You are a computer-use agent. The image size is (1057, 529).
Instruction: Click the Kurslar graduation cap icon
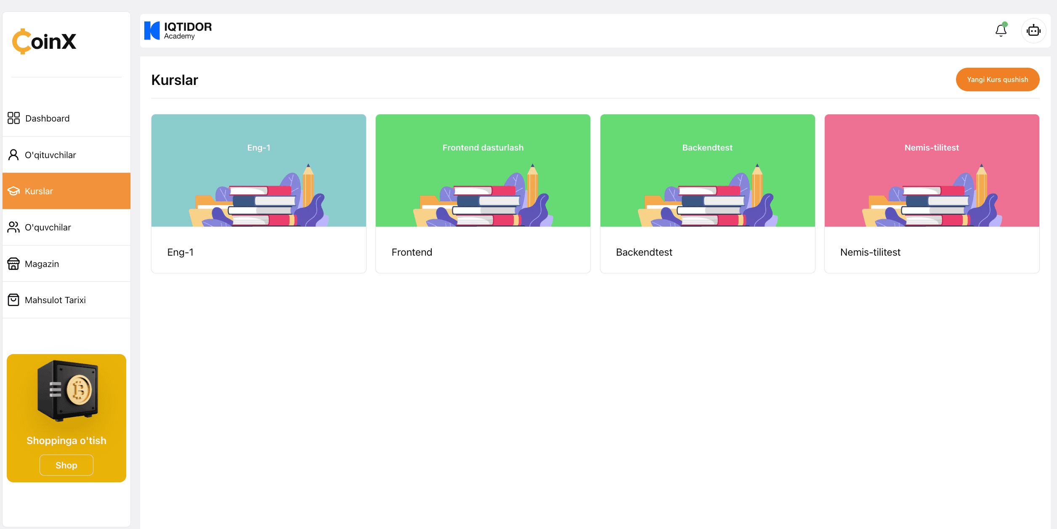[13, 191]
